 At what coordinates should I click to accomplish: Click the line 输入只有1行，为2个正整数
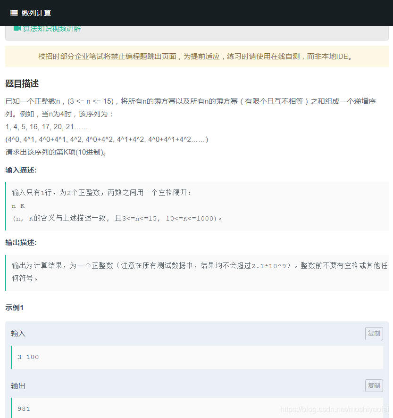[101, 192]
